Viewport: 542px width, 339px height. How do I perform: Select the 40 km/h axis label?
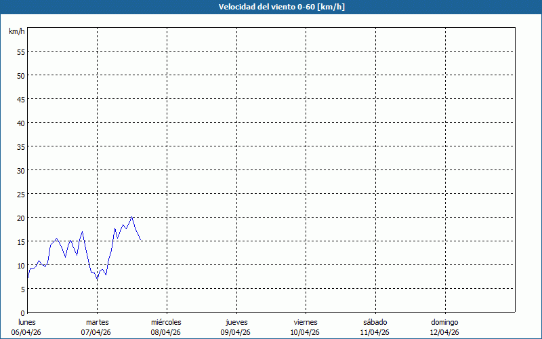(20, 123)
